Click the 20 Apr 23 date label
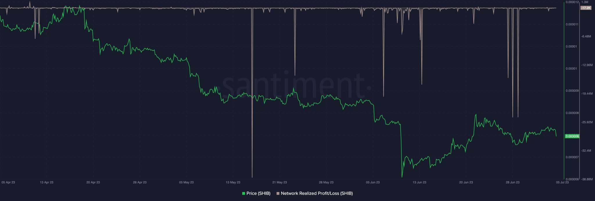Screen dimensions: 595x201 coord(93,182)
